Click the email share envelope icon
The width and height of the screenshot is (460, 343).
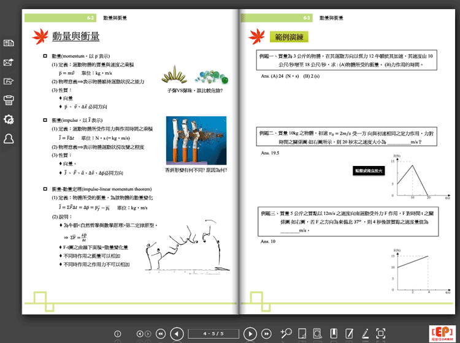[x=9, y=62]
